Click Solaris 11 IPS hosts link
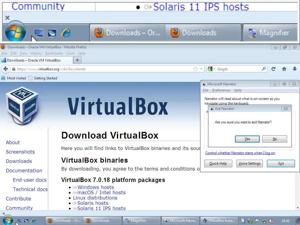This screenshot has height=225, width=300. point(101,208)
